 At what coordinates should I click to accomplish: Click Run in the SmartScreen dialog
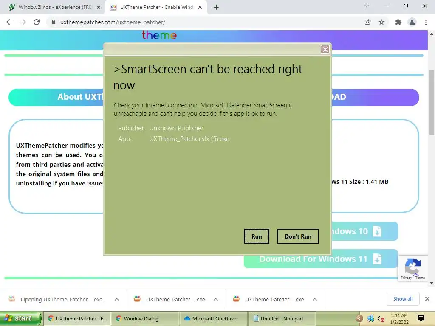point(257,236)
